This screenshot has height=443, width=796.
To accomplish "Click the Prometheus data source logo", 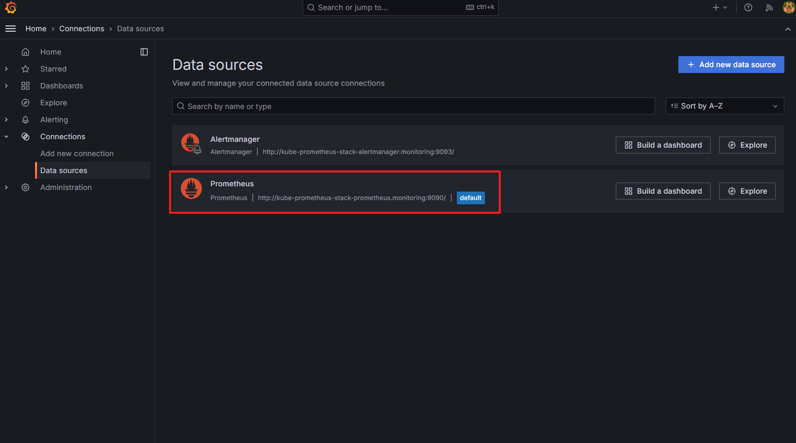I will [191, 189].
